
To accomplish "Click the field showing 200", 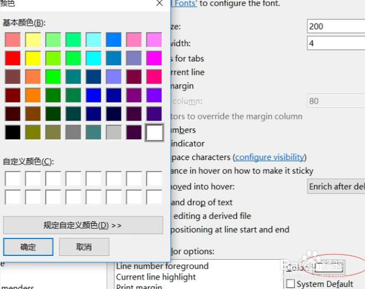I will point(336,26).
